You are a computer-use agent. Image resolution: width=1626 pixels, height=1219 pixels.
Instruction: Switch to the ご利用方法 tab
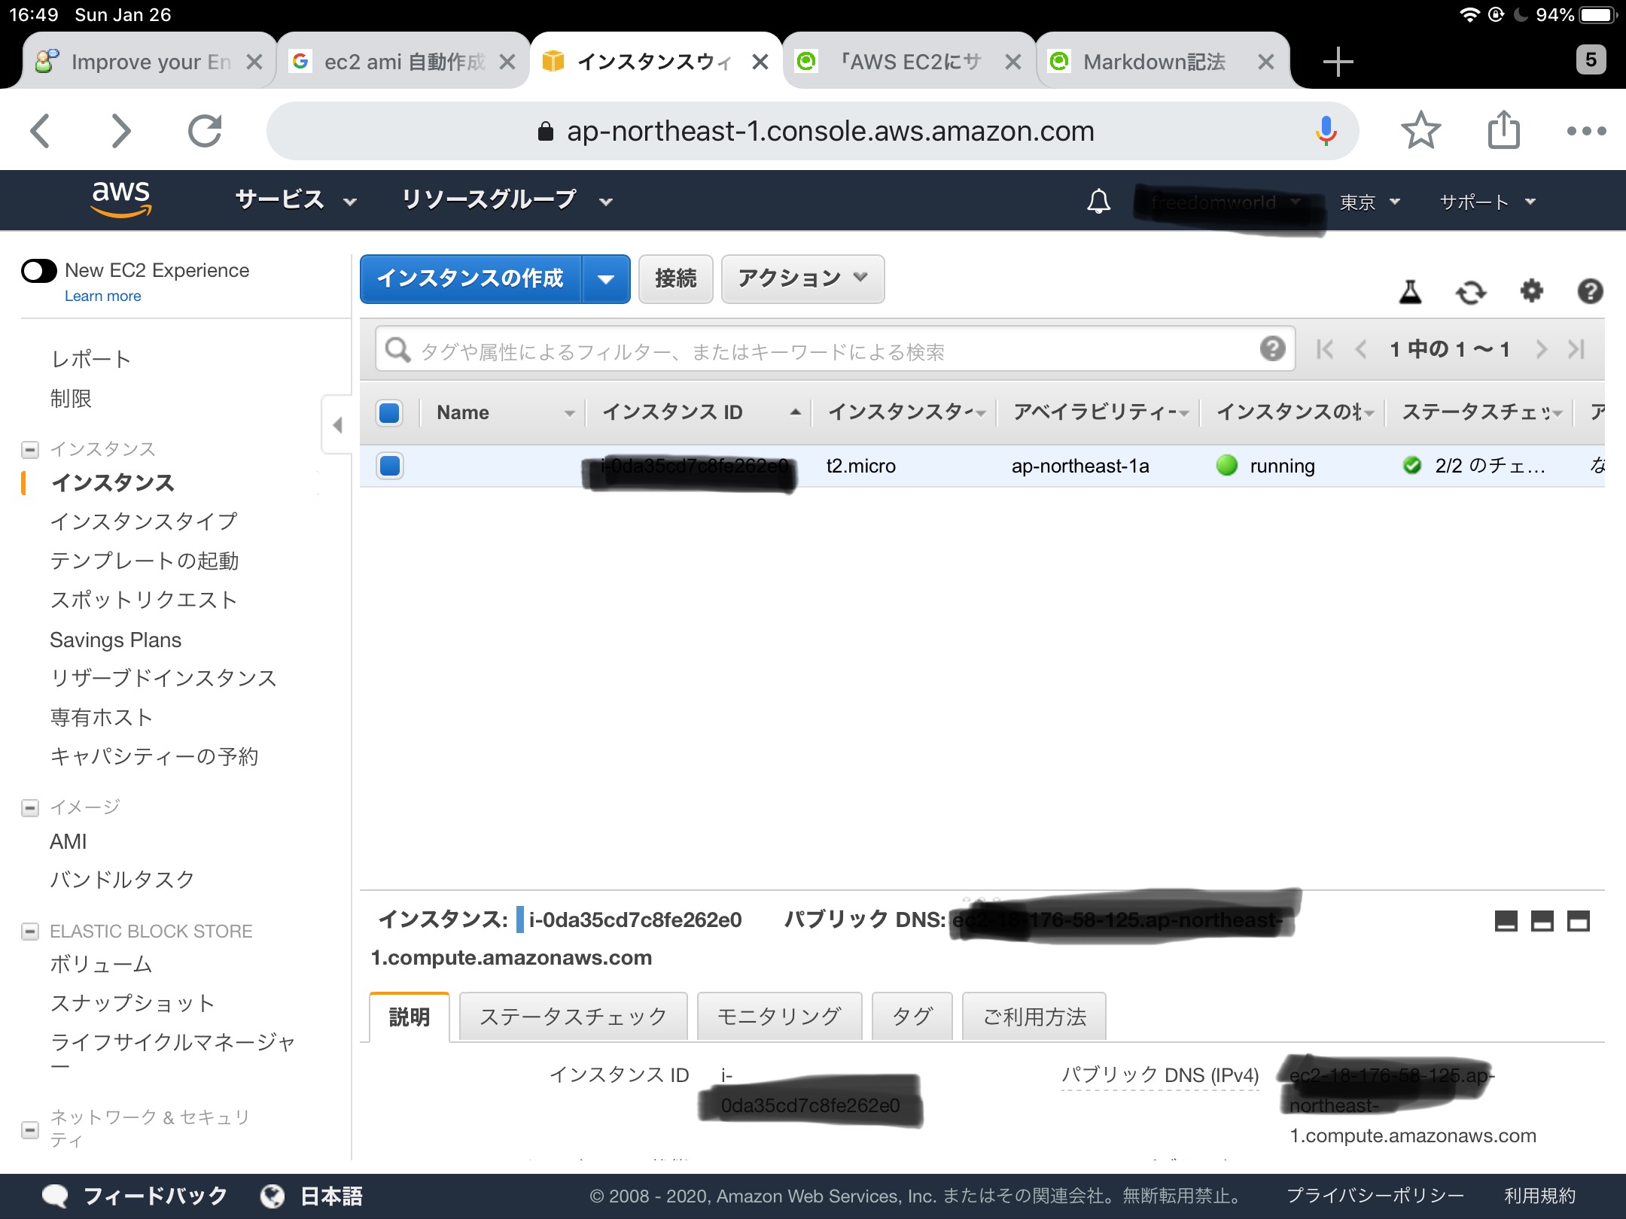tap(1034, 1017)
